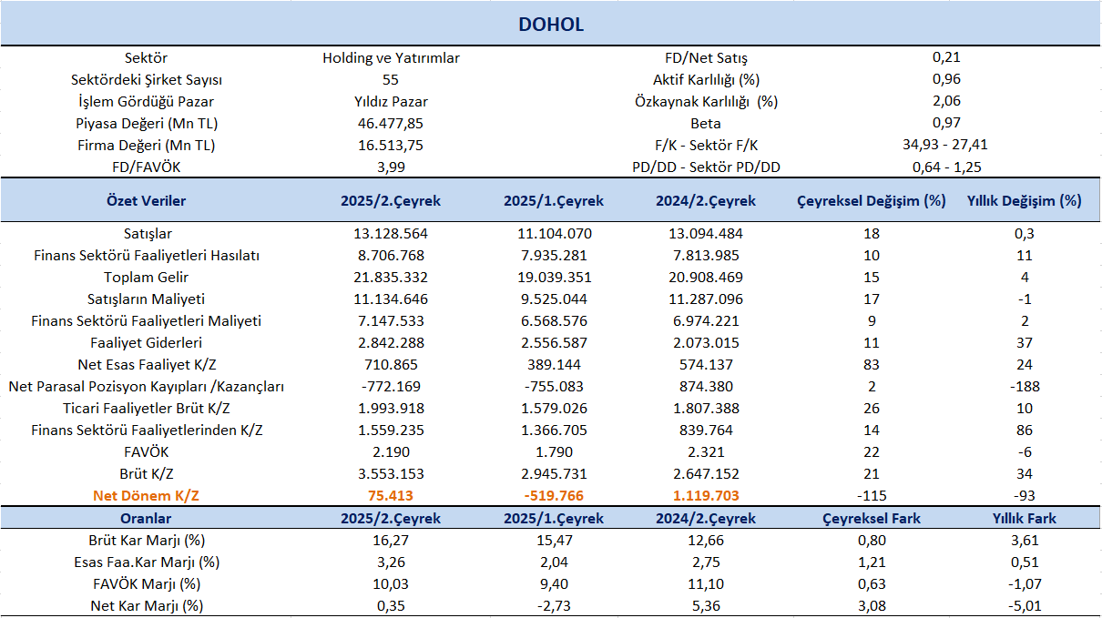Select the Yıldız Pazar cell
This screenshot has height=618, width=1102.
pos(391,101)
